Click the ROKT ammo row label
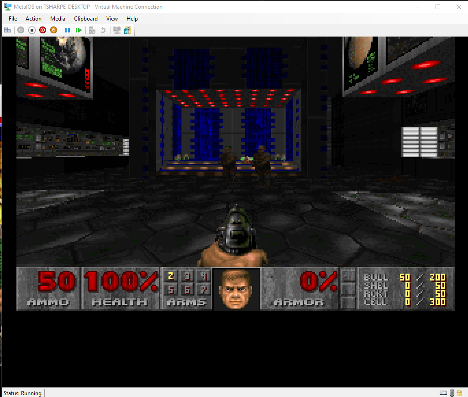Viewport: 468px width, 397px height. [376, 294]
